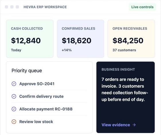Screen dimensions: 161x135
Task: Click the third window control dot in the header
Action: 17,7
